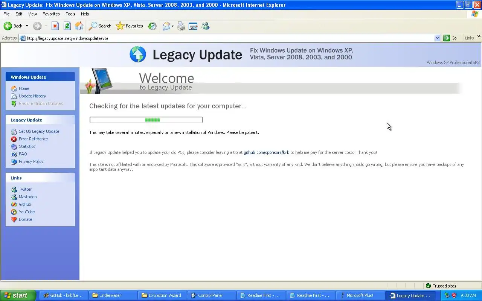The height and width of the screenshot is (301, 482).
Task: Open Set Up Legacy Update link
Action: point(39,131)
